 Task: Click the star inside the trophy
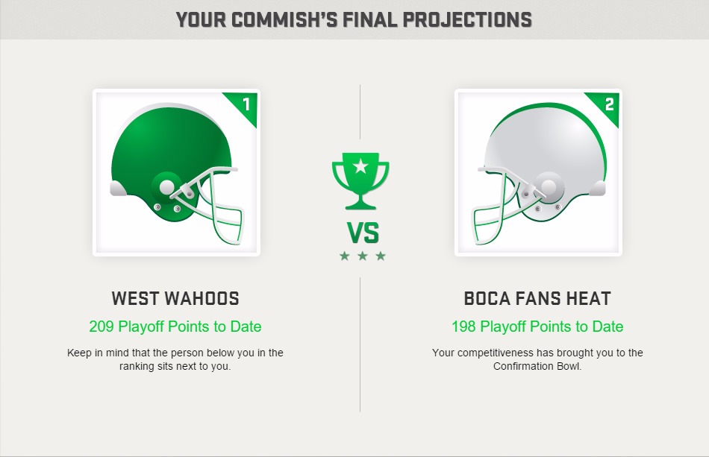[360, 167]
